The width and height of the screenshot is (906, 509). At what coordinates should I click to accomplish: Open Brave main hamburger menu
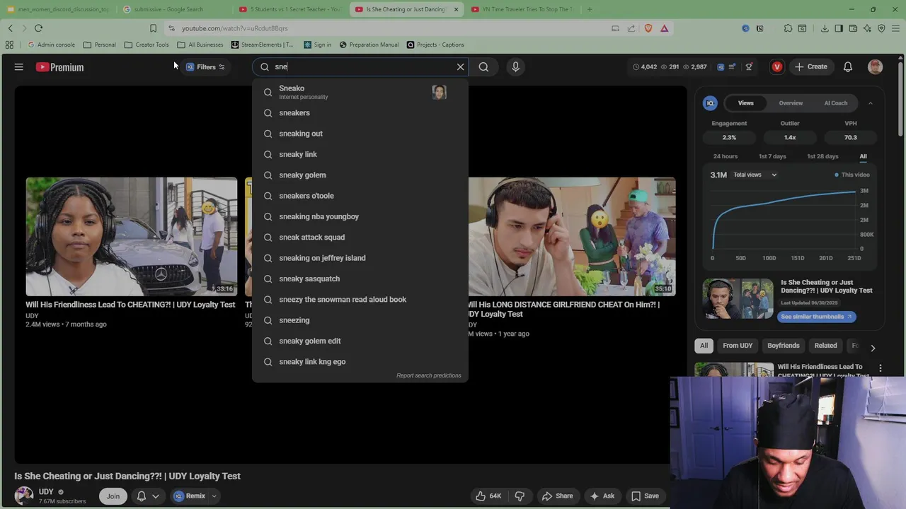pyautogui.click(x=895, y=28)
